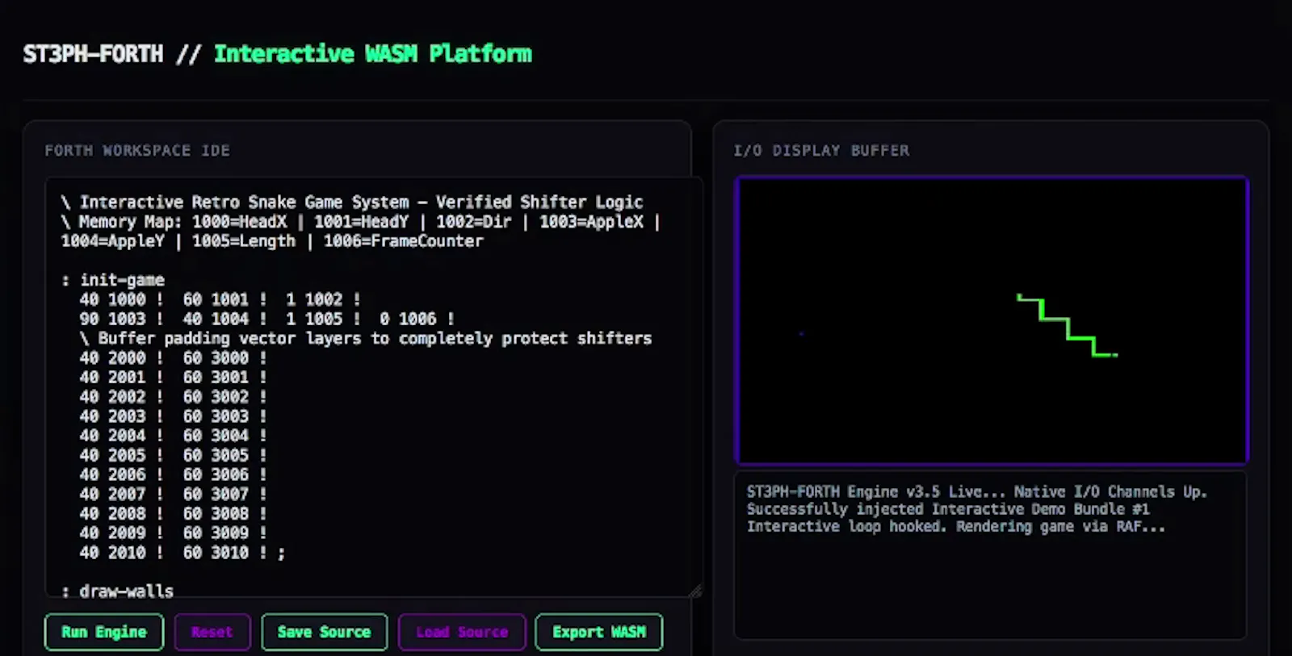Click the '90 1003 ! 40 1004 !' code line

[x=266, y=319]
